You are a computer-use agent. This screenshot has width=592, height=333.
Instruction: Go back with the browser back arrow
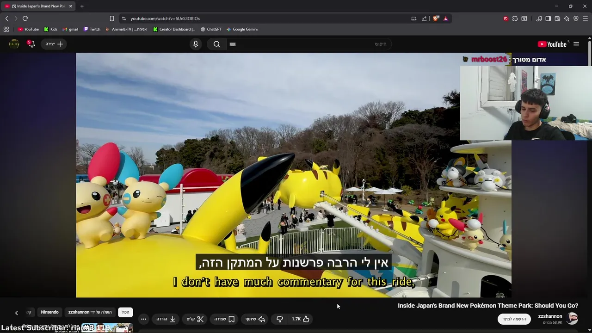[6, 18]
